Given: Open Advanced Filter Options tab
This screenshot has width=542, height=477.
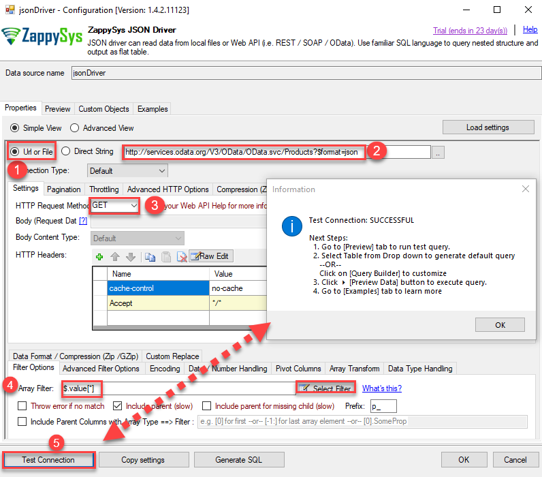Looking at the screenshot, I should pyautogui.click(x=101, y=369).
